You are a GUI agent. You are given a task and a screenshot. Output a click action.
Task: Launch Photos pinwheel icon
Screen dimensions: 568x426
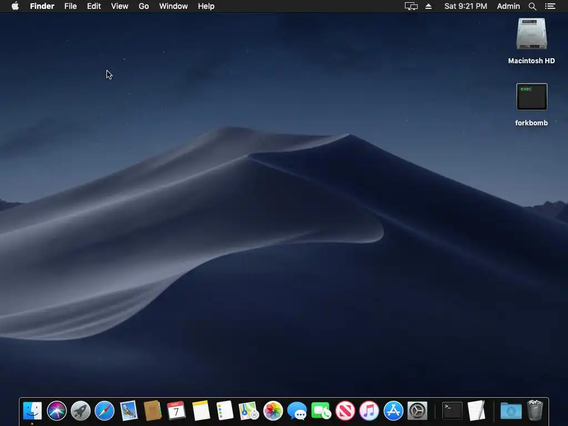pyautogui.click(x=273, y=411)
